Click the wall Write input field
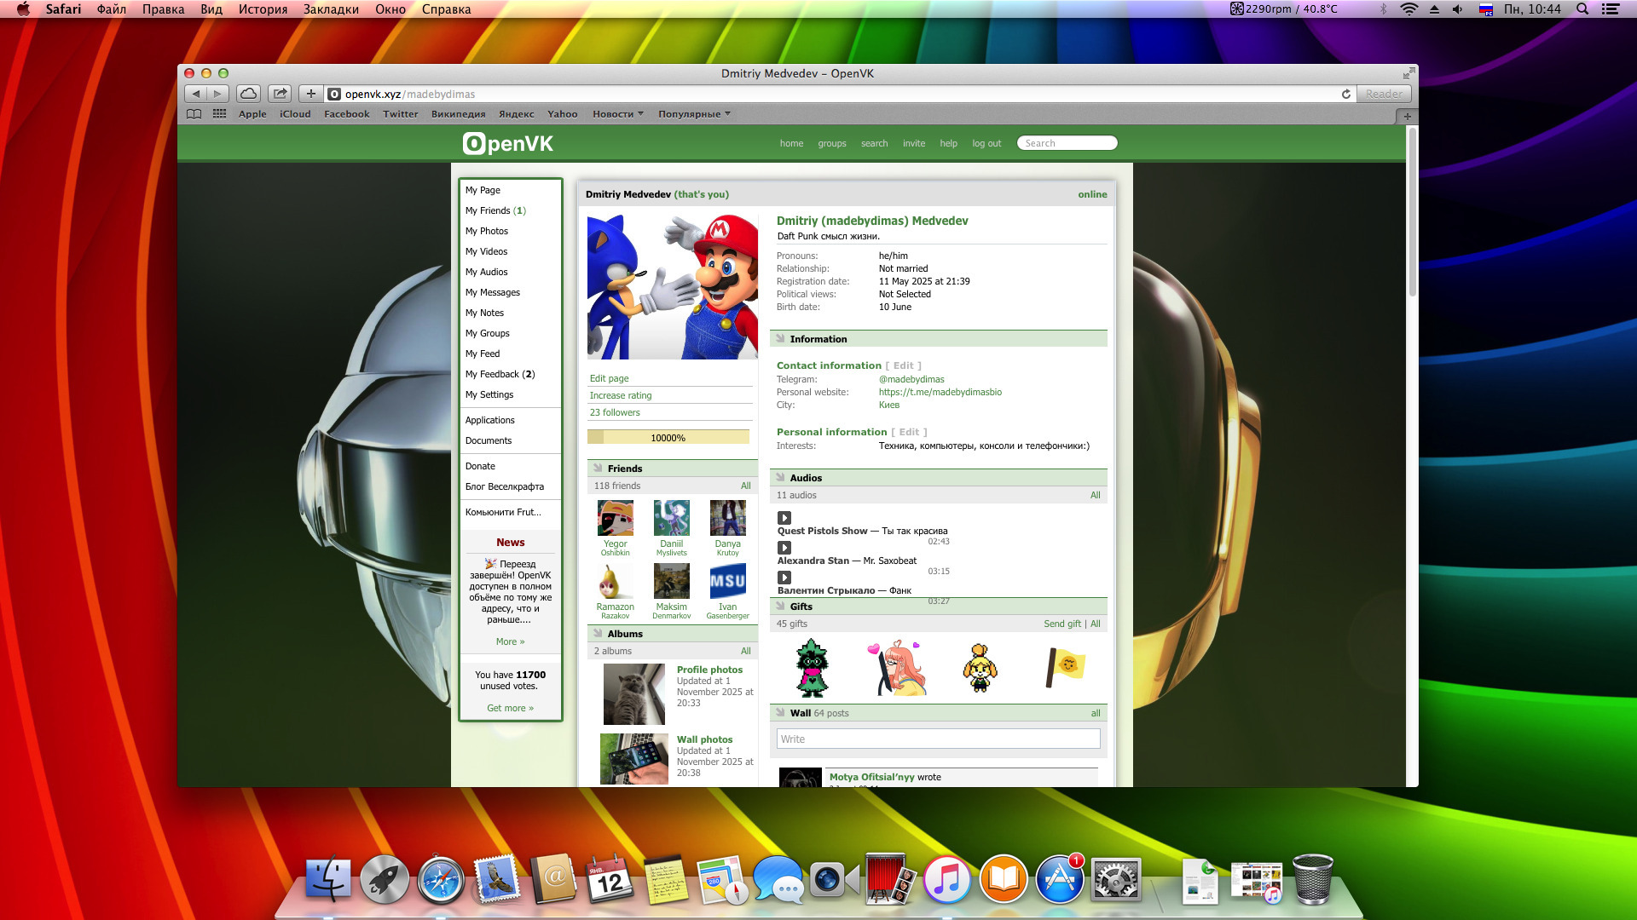 coord(938,739)
